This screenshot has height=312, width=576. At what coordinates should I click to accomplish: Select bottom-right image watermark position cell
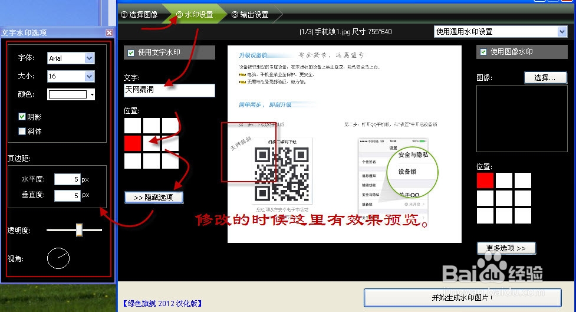(523, 216)
